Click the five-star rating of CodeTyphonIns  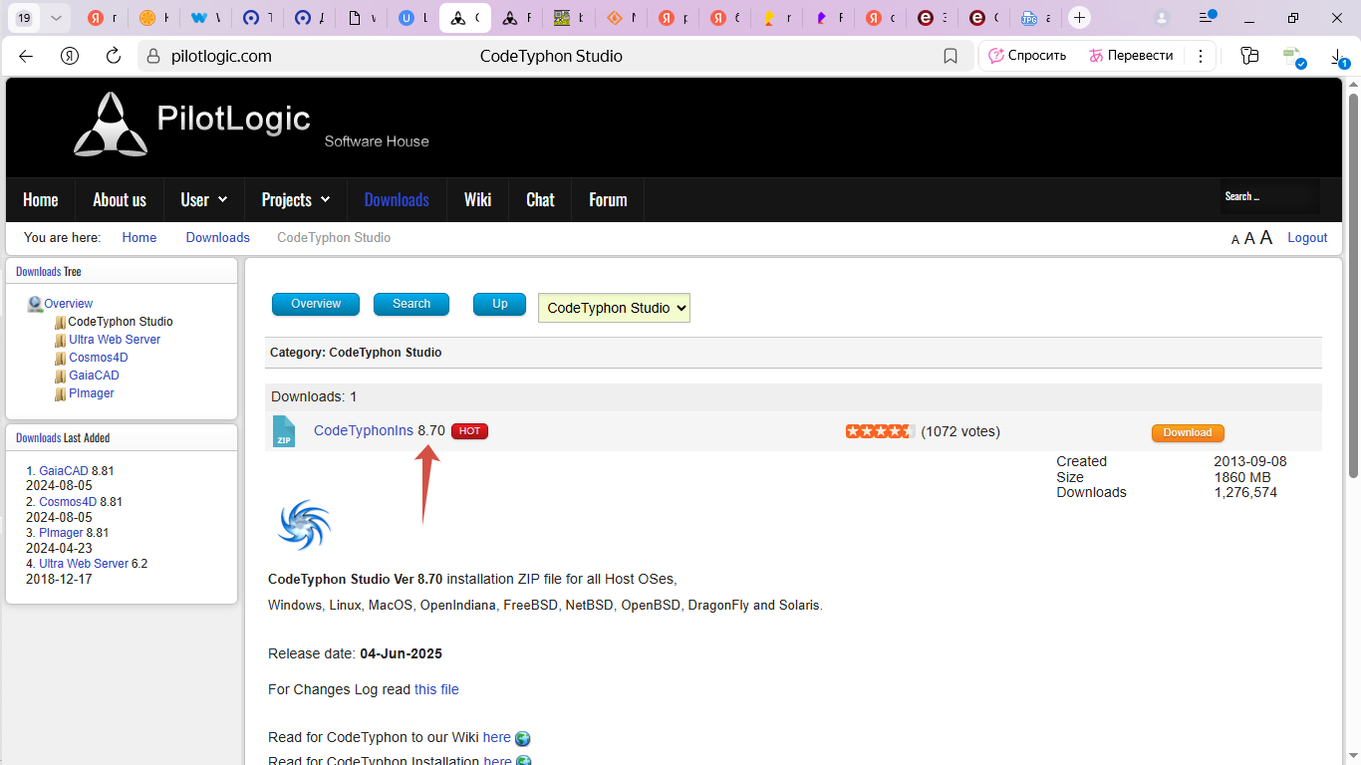[880, 431]
